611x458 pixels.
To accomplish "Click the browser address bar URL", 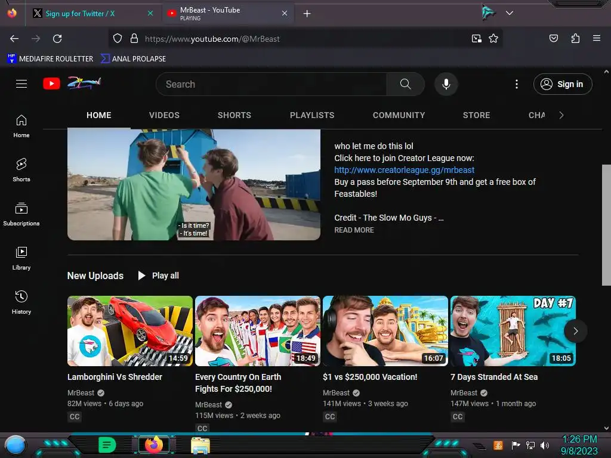I will click(212, 39).
